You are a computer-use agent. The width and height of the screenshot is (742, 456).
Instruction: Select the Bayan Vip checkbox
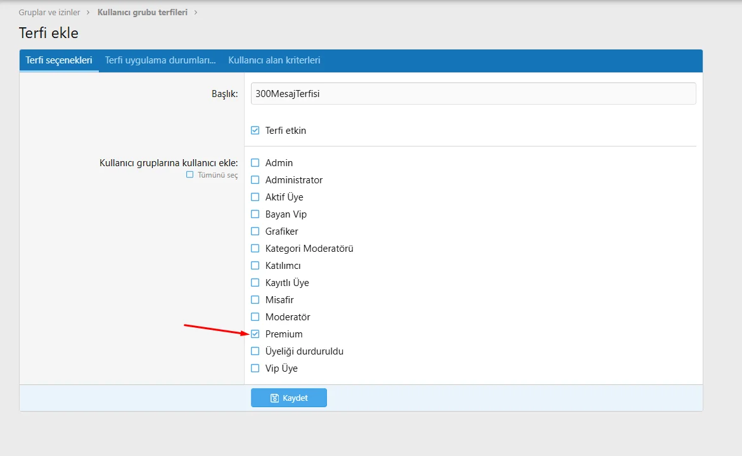pyautogui.click(x=255, y=214)
